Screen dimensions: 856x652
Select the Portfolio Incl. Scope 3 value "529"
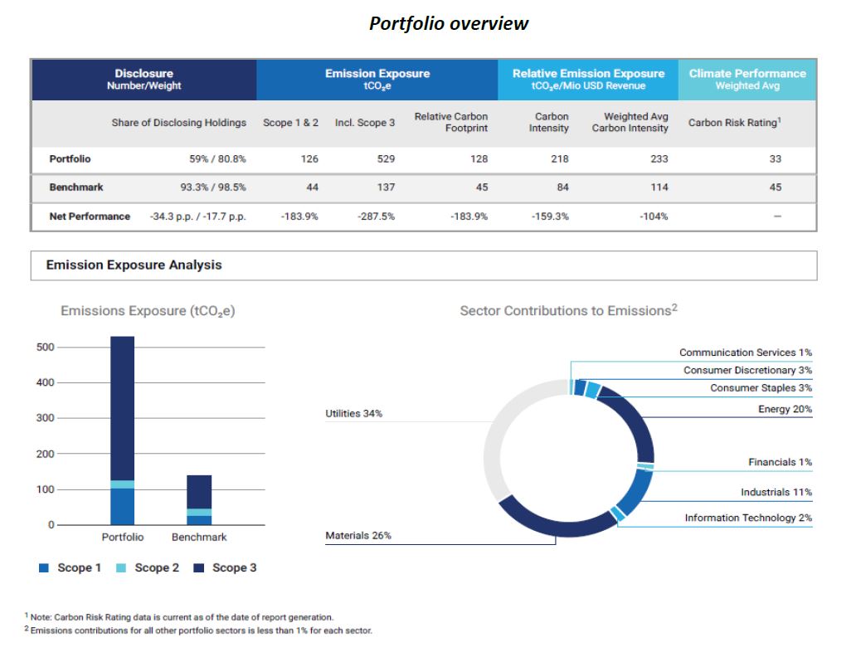[386, 159]
